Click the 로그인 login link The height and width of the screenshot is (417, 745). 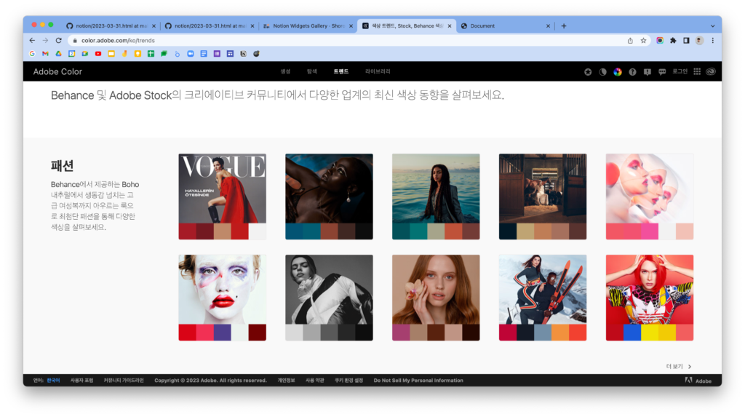pyautogui.click(x=680, y=71)
